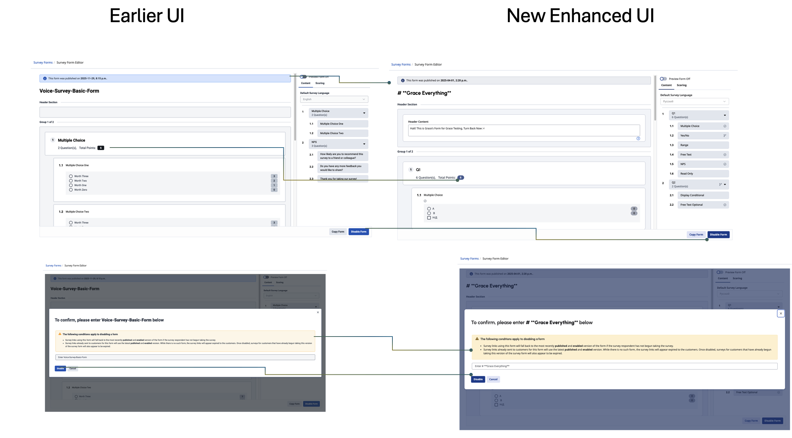
Task: Click the branch icon on Yes/No item
Action: [725, 136]
